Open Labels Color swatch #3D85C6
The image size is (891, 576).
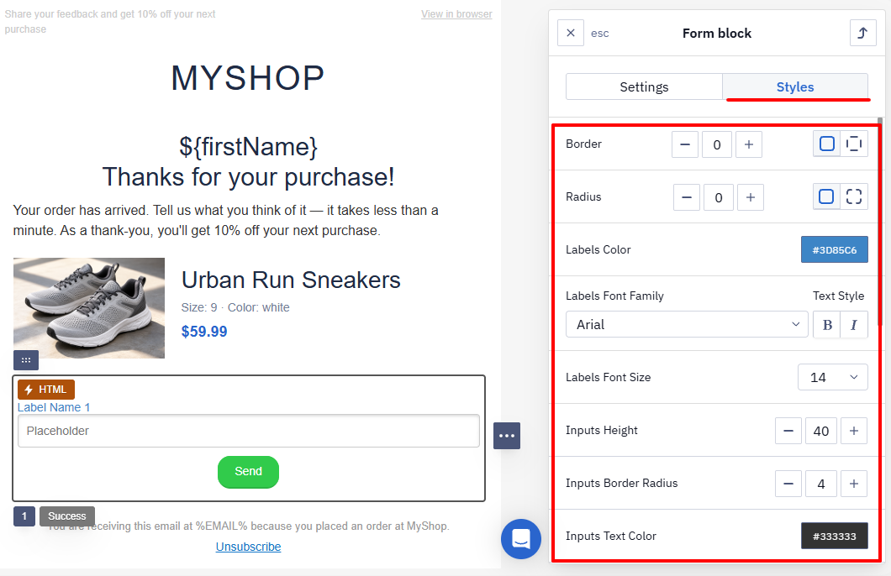834,249
